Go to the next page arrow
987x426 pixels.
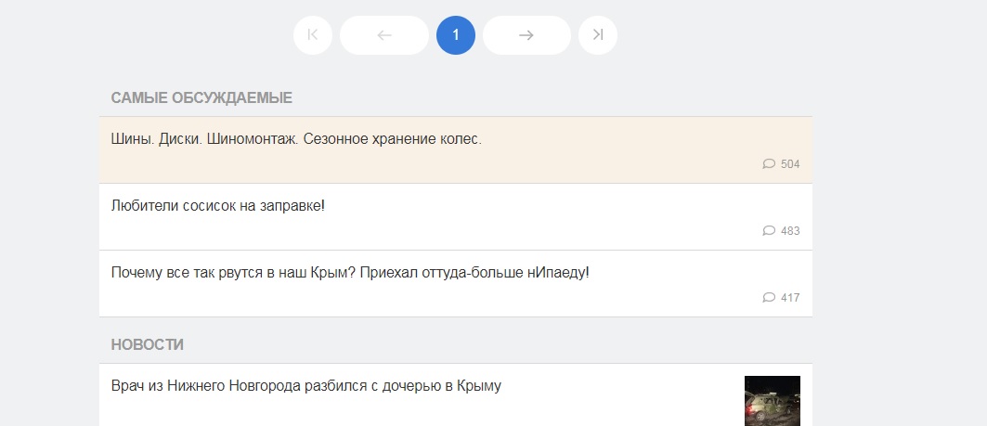click(x=526, y=35)
